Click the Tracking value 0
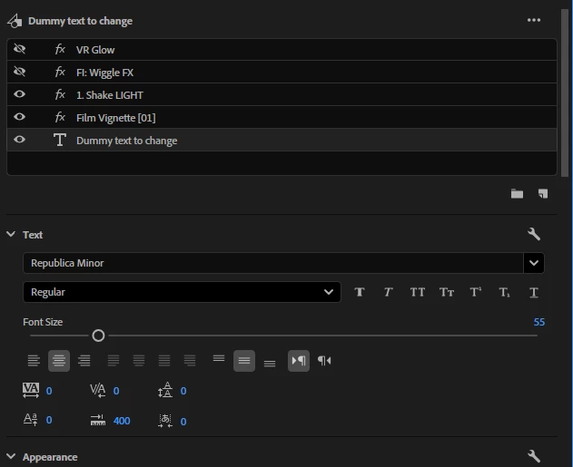 [x=49, y=391]
